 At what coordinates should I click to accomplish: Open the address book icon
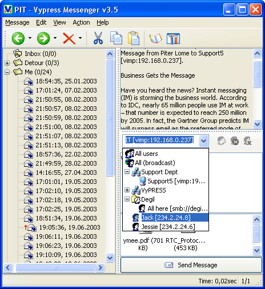tap(155, 38)
